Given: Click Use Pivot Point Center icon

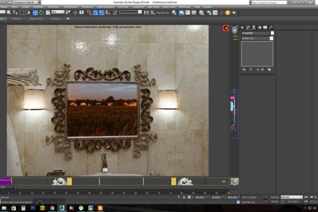Looking at the screenshot, I should pyautogui.click(x=68, y=12).
